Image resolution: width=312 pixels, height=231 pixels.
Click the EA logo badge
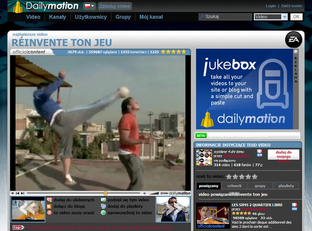293,40
